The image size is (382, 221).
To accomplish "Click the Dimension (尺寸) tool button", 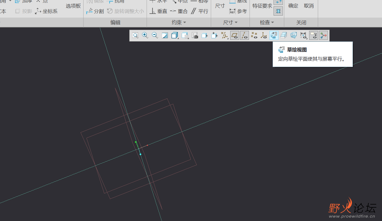I will (x=220, y=6).
